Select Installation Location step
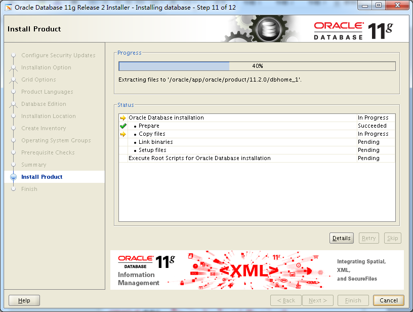413x312 pixels. 49,116
